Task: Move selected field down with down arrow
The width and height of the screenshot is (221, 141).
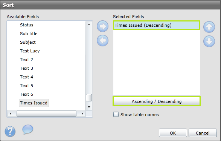Action: point(209,41)
